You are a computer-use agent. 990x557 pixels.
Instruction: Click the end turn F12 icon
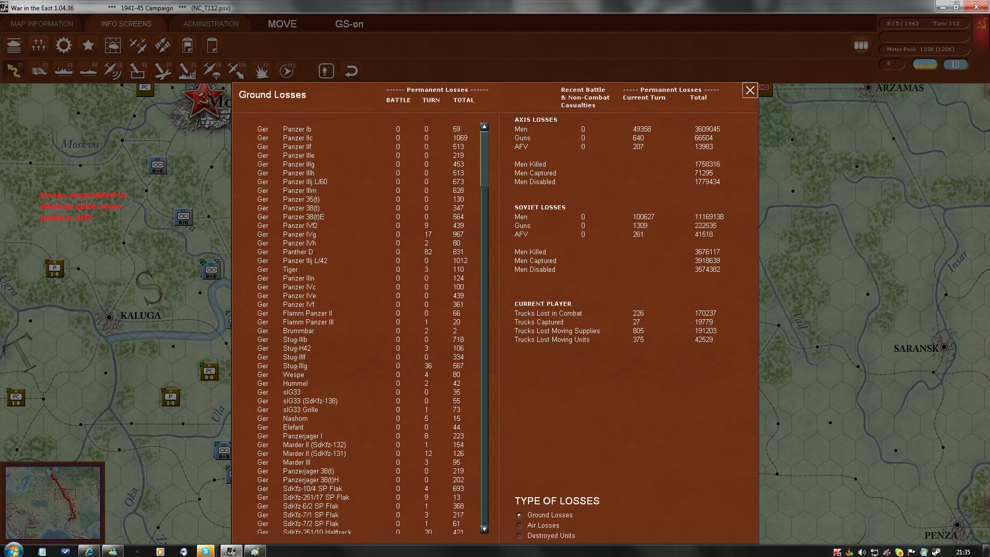(286, 71)
